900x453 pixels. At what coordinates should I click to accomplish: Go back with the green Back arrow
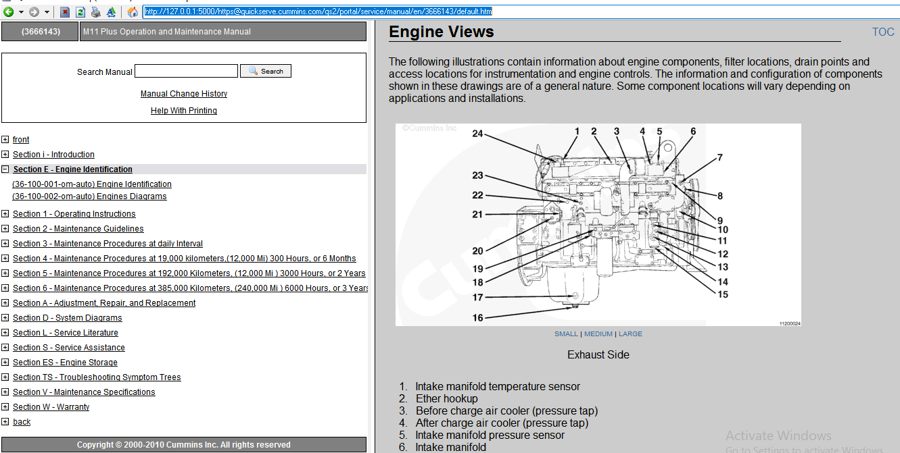point(9,11)
